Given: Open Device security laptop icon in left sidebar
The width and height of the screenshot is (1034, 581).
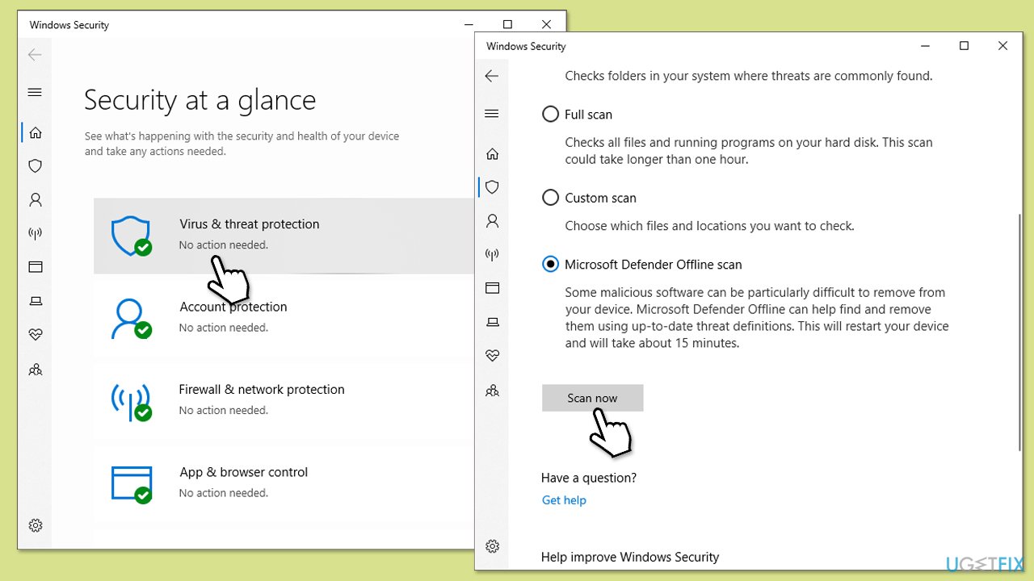Looking at the screenshot, I should click(x=35, y=301).
